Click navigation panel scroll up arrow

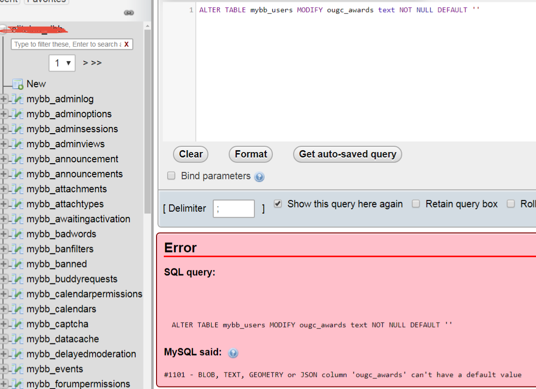click(147, 26)
